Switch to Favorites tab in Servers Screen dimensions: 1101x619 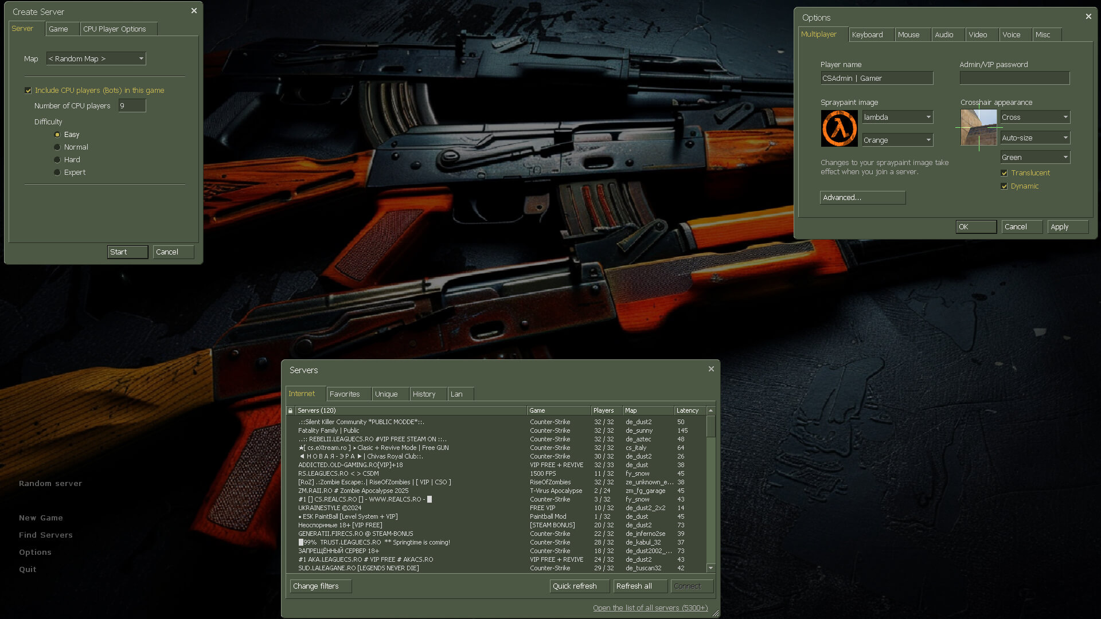[349, 394]
